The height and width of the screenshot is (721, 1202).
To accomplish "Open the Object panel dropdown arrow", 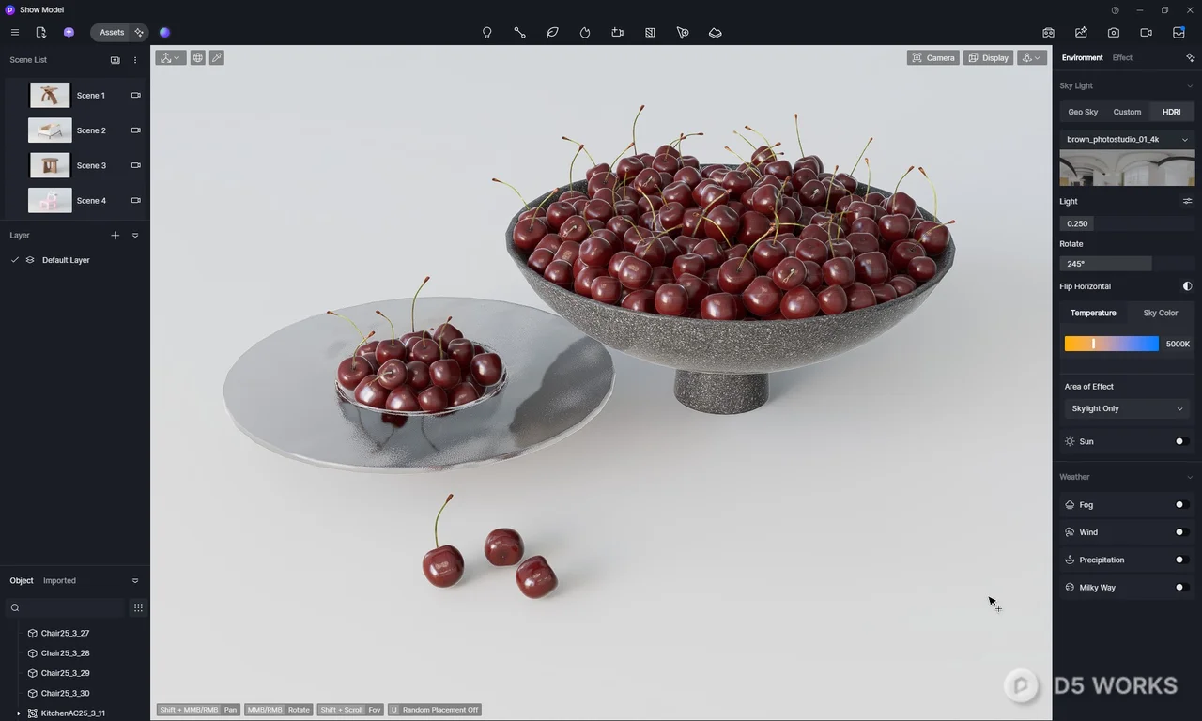I will 135,581.
